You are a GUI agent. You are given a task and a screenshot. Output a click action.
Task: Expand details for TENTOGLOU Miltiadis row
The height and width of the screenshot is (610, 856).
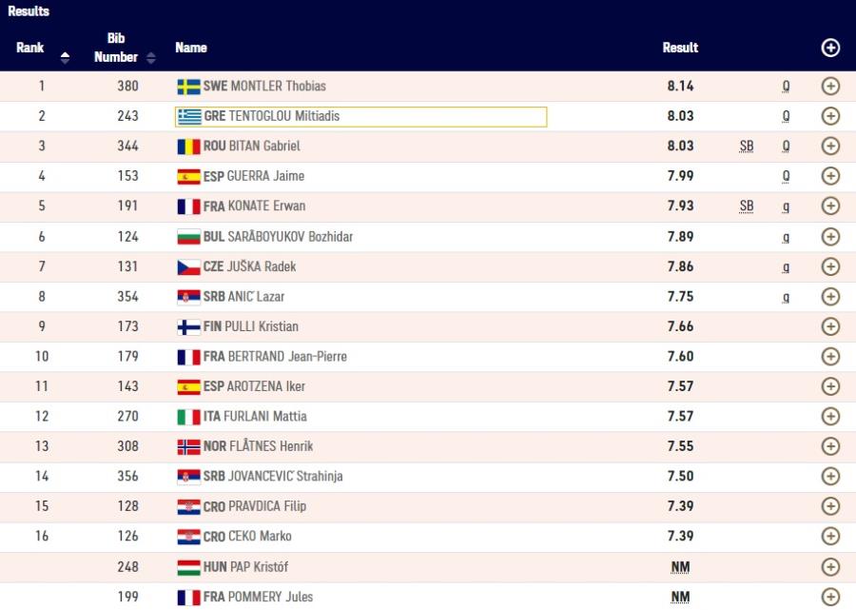pos(830,116)
